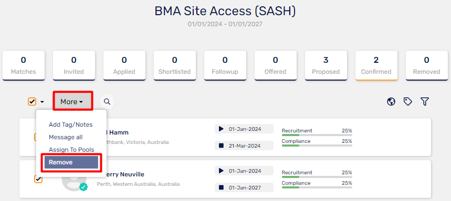Toggle the select-all checkbox
Viewport: 451px width, 201px height.
(32, 102)
